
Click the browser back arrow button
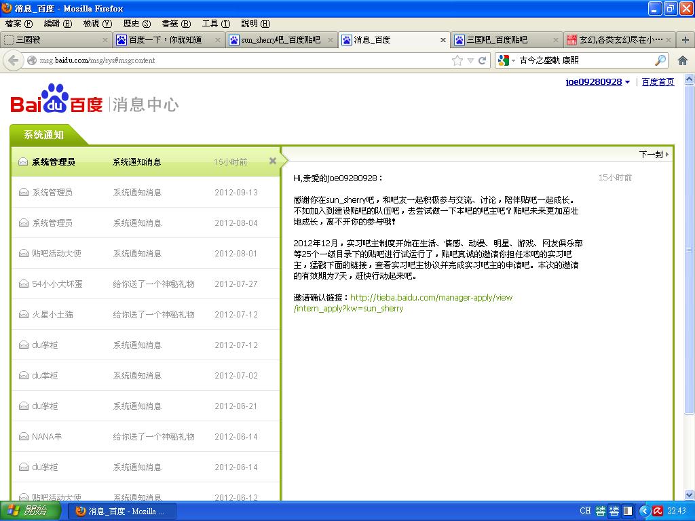click(x=14, y=60)
